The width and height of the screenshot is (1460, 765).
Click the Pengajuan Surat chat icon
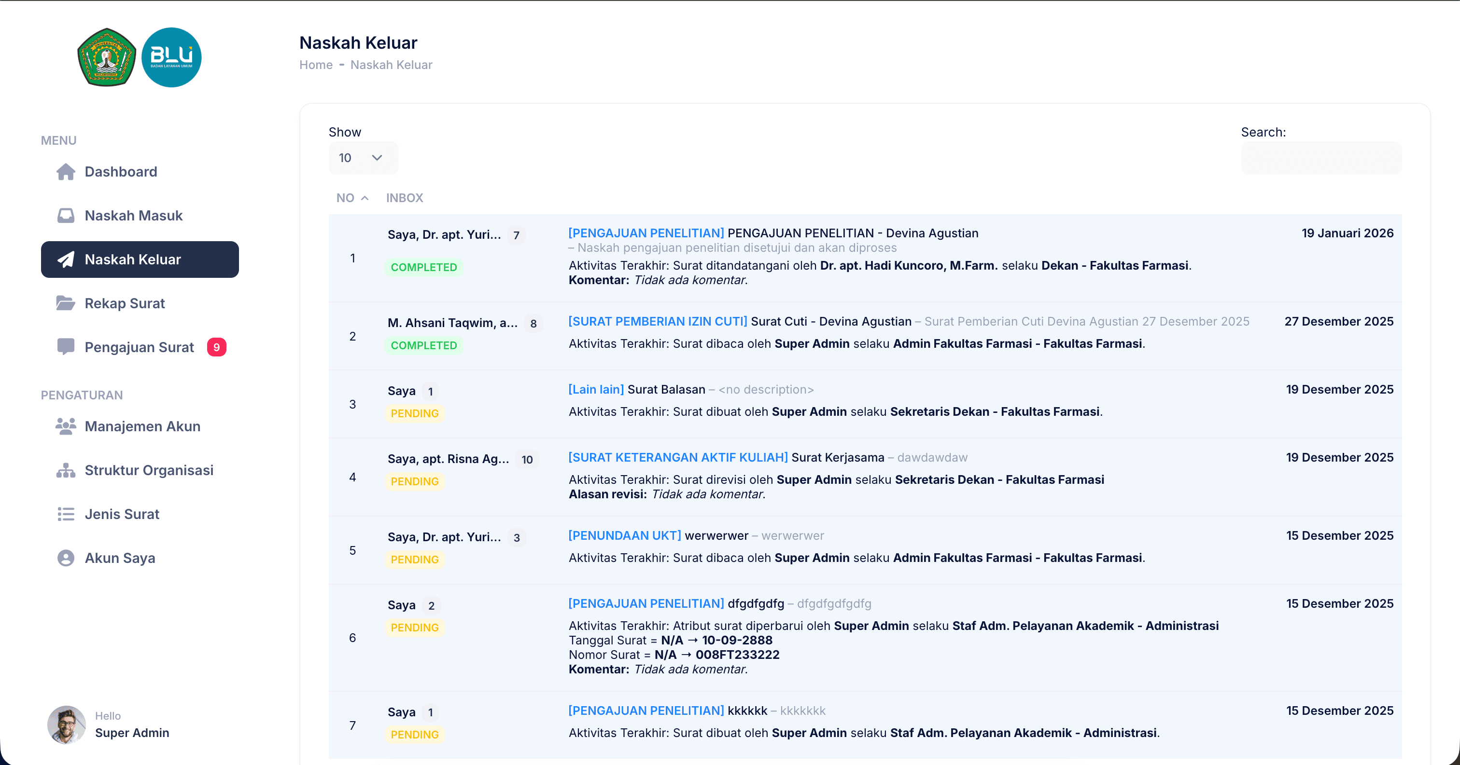66,347
